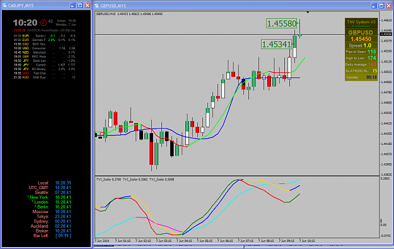Click the 7 Jun 04:15 time axis label
Viewport: 394px width, 249px height.
pos(185,241)
